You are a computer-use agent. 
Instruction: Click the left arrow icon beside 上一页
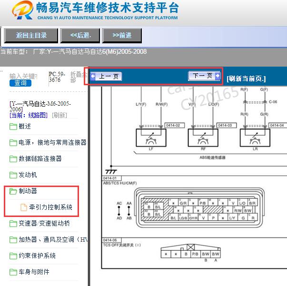coord(93,76)
